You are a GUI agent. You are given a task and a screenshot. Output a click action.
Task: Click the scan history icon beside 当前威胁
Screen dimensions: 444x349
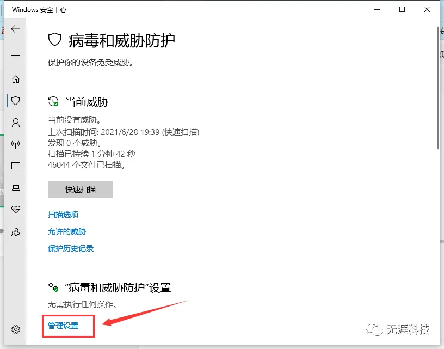(53, 101)
